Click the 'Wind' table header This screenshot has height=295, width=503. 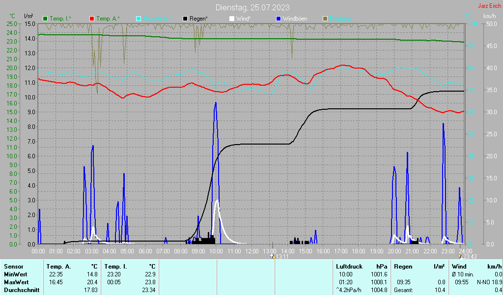pos(459,267)
